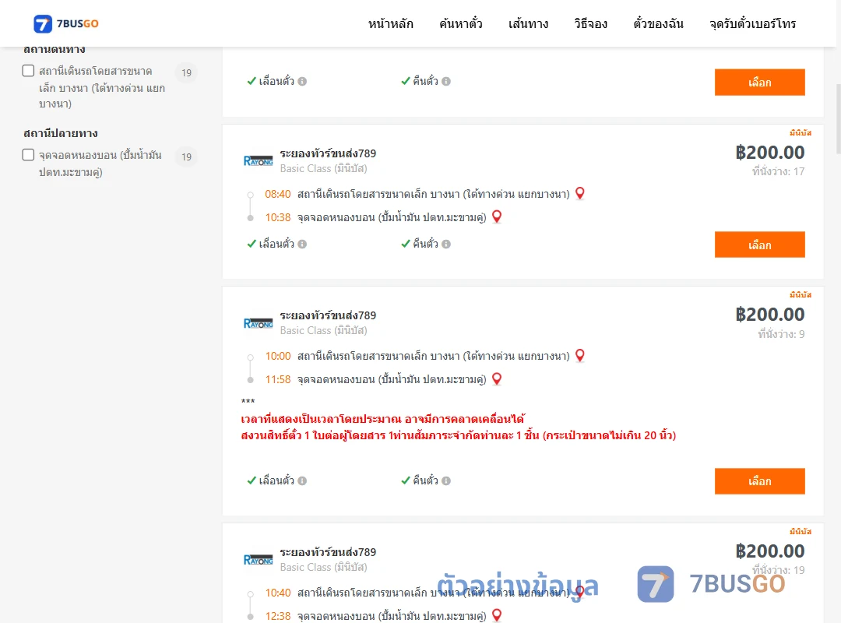This screenshot has height=623, width=841.
Task: Click the green check next to คืนตั๋ว in 10:00 trip
Action: click(x=406, y=480)
